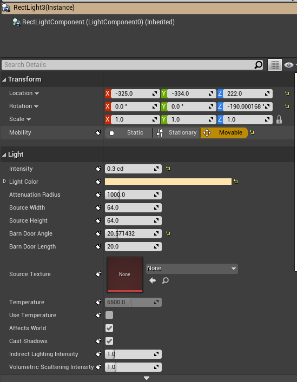Toggle the Scale lock icon
297x382 pixels.
click(279, 119)
